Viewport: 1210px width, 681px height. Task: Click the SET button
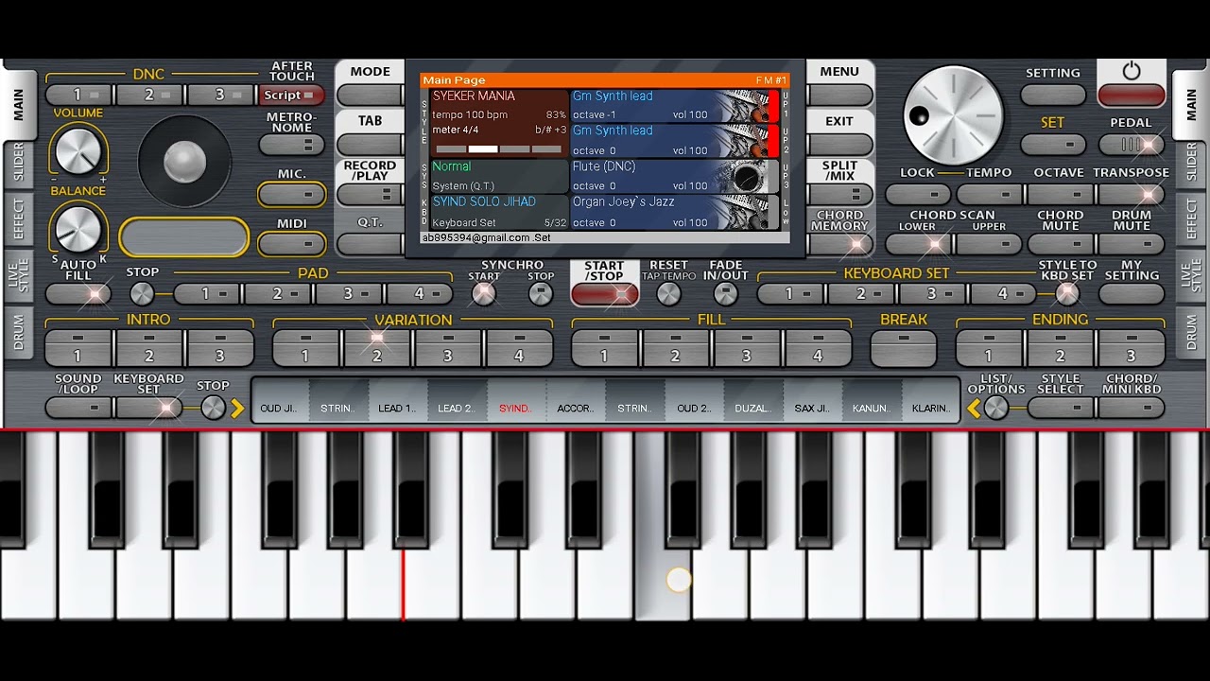pyautogui.click(x=1053, y=145)
